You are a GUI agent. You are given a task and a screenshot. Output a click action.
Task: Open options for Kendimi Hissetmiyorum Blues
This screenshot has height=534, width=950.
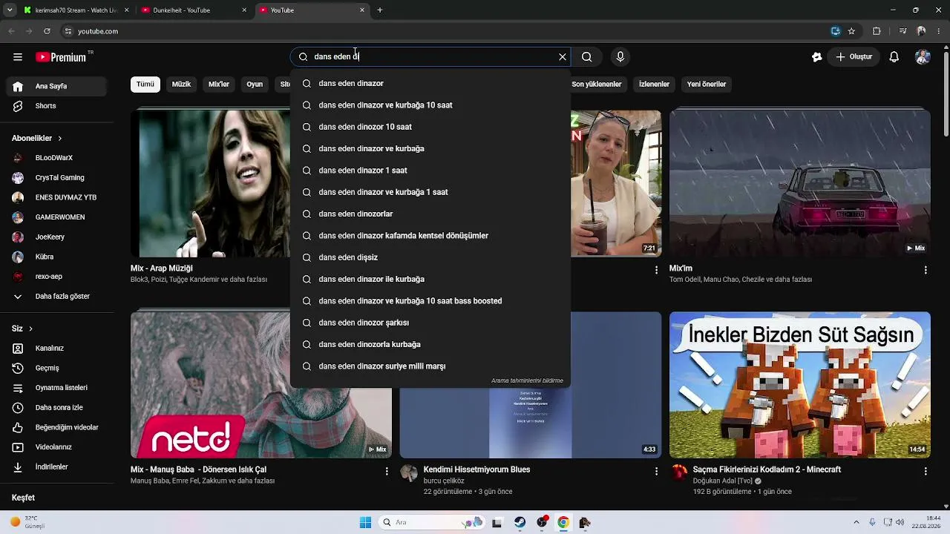[x=656, y=471]
